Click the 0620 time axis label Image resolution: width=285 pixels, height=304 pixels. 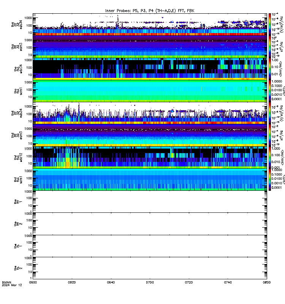(x=72, y=282)
